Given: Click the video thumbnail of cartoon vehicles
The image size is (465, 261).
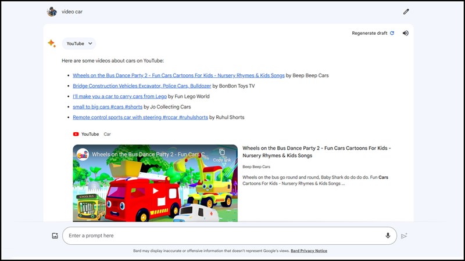Looking at the screenshot, I should tap(155, 183).
